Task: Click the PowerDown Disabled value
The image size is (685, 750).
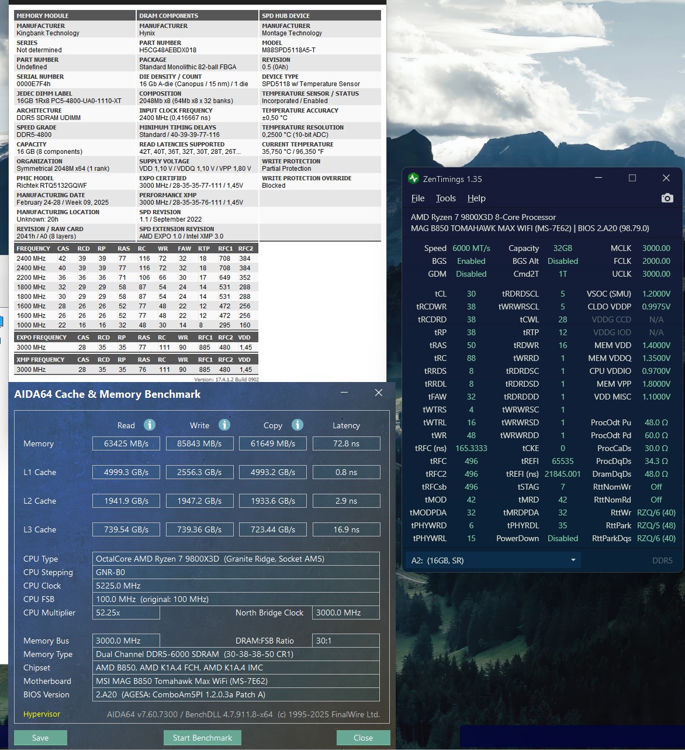Action: click(x=562, y=538)
